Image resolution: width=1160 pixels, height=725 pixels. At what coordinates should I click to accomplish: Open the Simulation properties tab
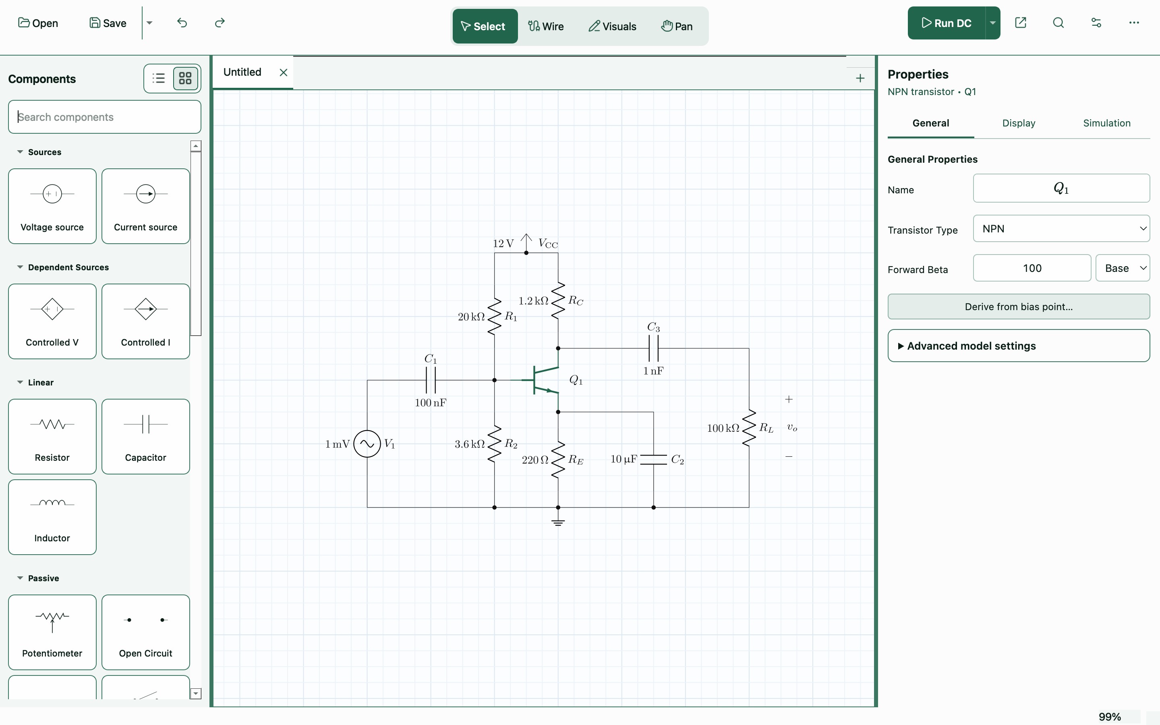point(1107,123)
